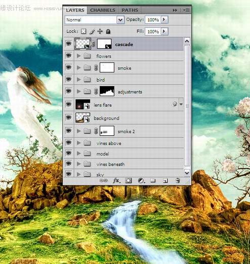Hide the smoke 2 group
The image size is (250, 264).
point(68,131)
